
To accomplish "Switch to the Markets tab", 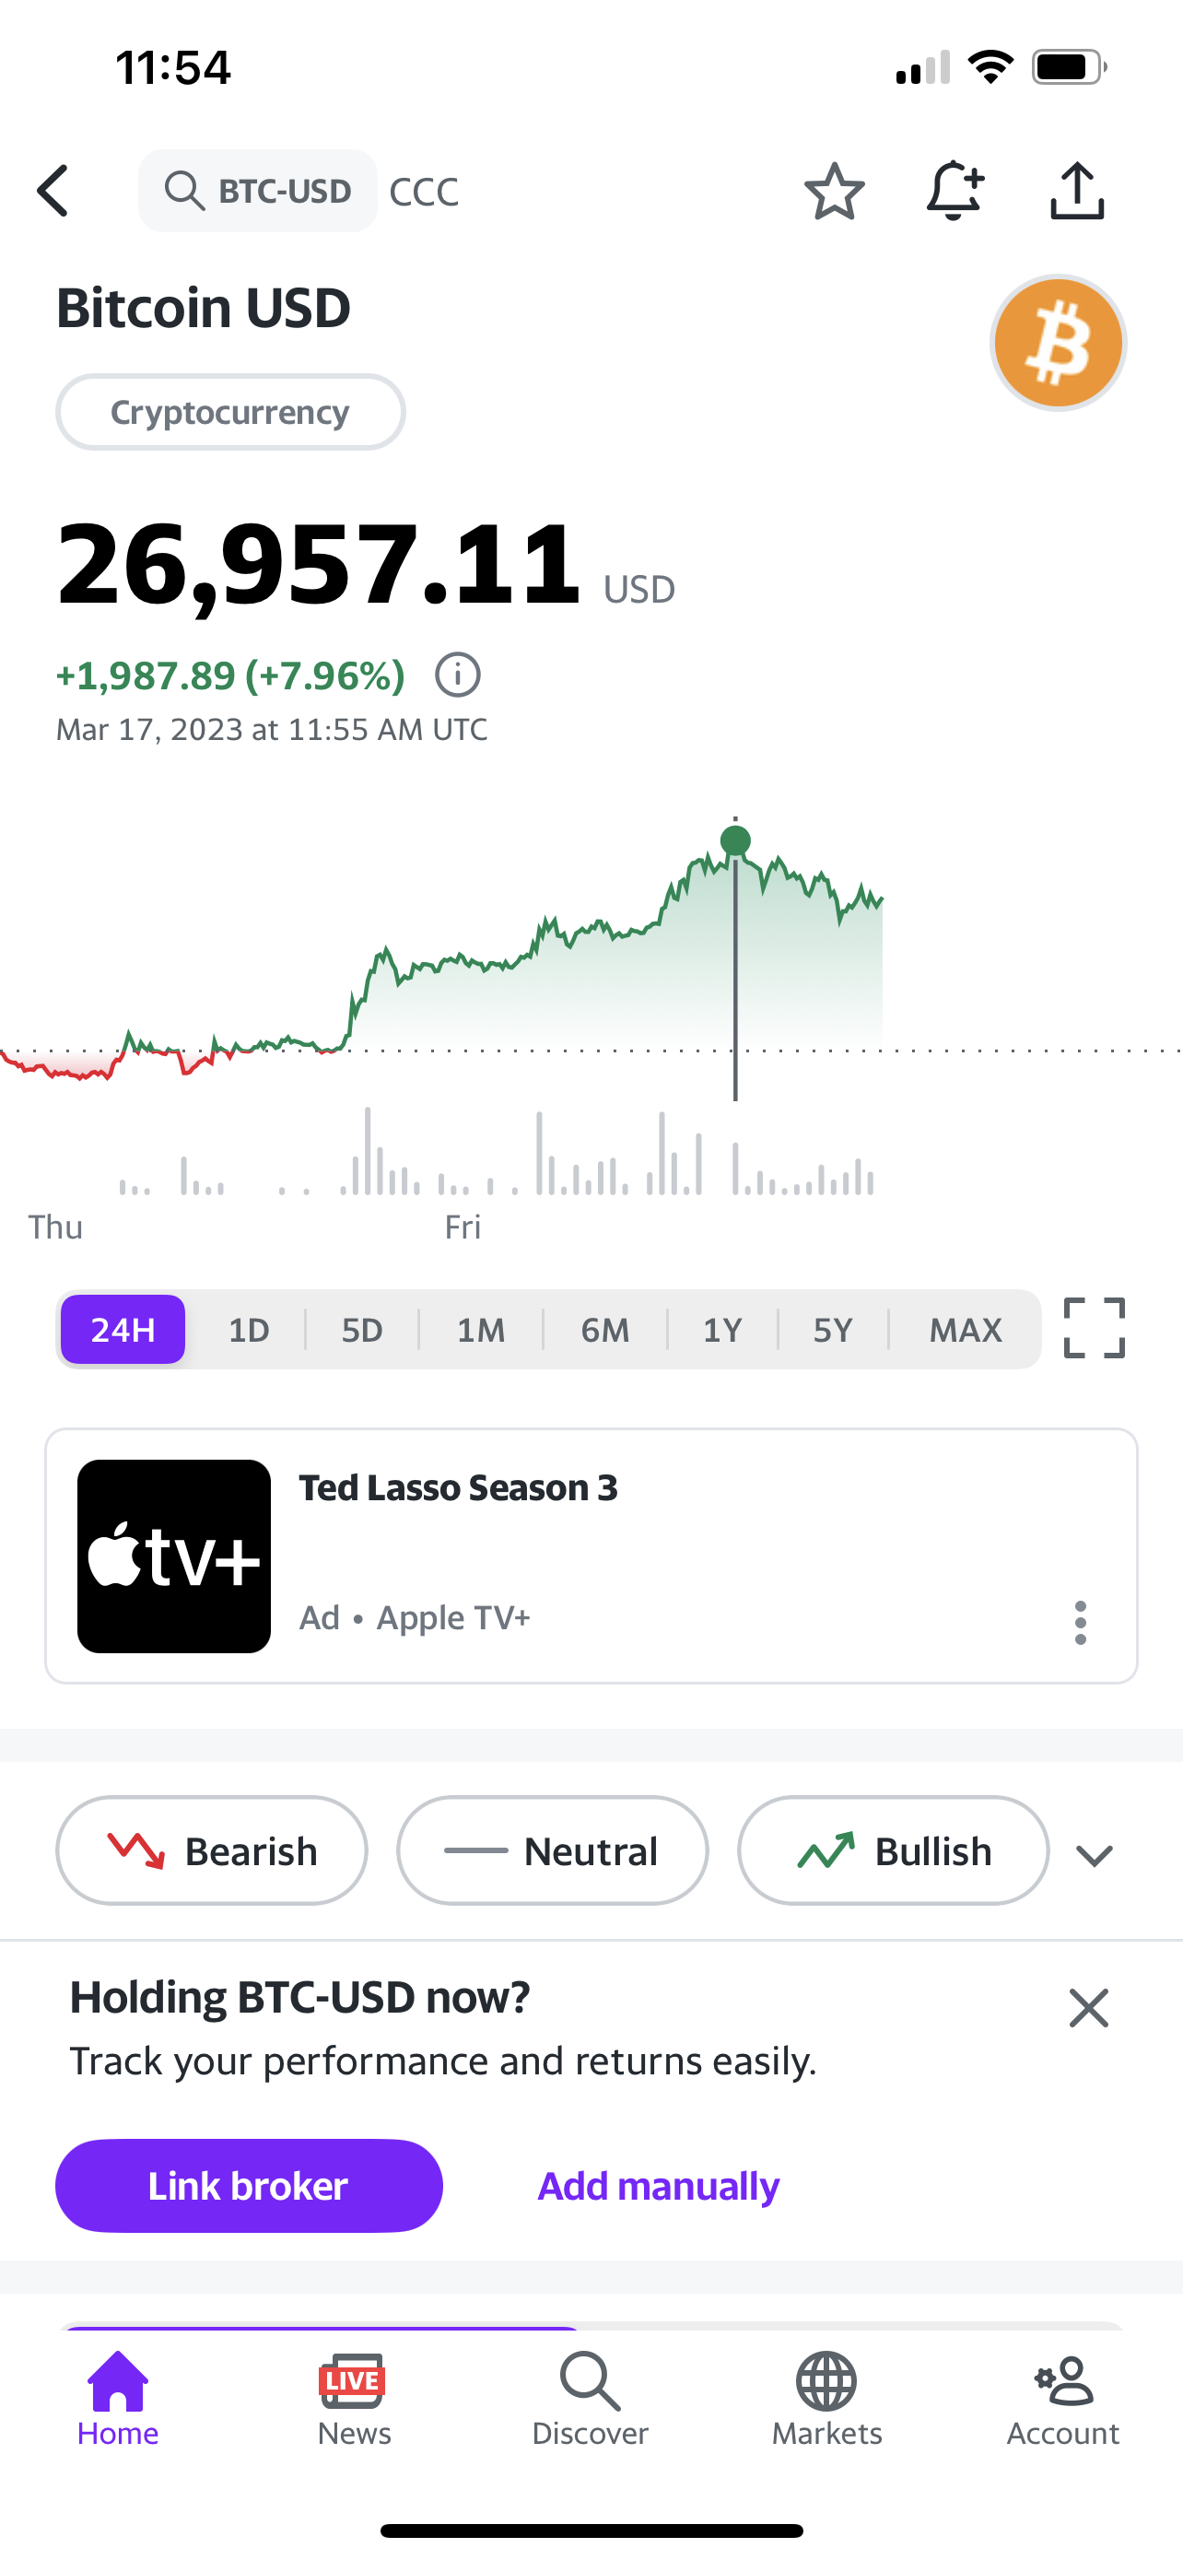I will 826,2399.
